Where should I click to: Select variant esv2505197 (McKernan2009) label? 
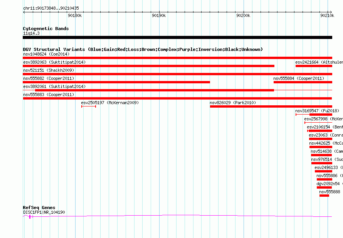click(x=110, y=103)
